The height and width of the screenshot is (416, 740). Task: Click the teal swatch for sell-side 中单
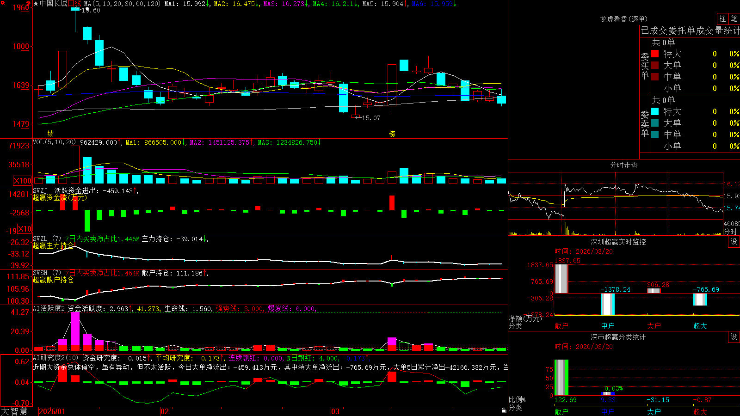click(x=655, y=135)
